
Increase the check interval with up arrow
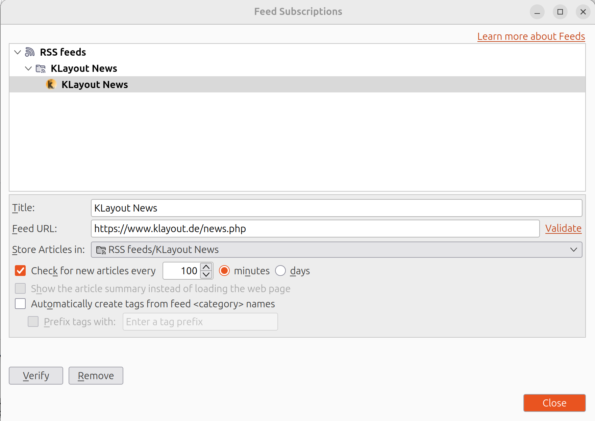click(206, 267)
